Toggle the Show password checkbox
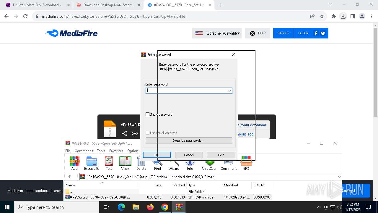The width and height of the screenshot is (378, 213). pyautogui.click(x=148, y=114)
